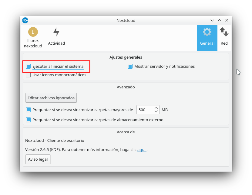The height and width of the screenshot is (195, 252).
Task: Maximize window with the up chevron
Action: [x=220, y=20]
